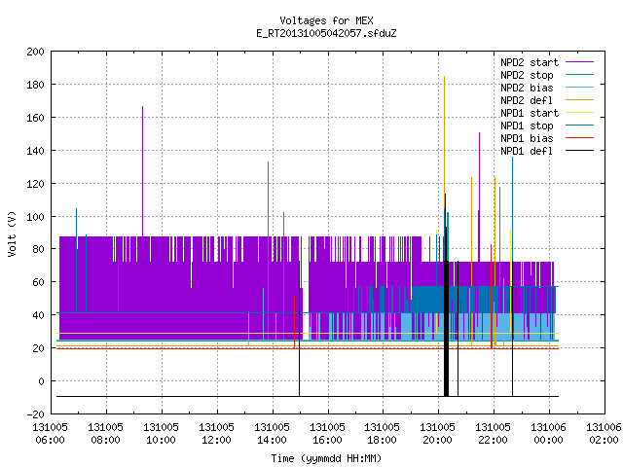Click the 'NPD2 stop' legend label
Image resolution: width=623 pixels, height=467 pixels.
coord(527,75)
